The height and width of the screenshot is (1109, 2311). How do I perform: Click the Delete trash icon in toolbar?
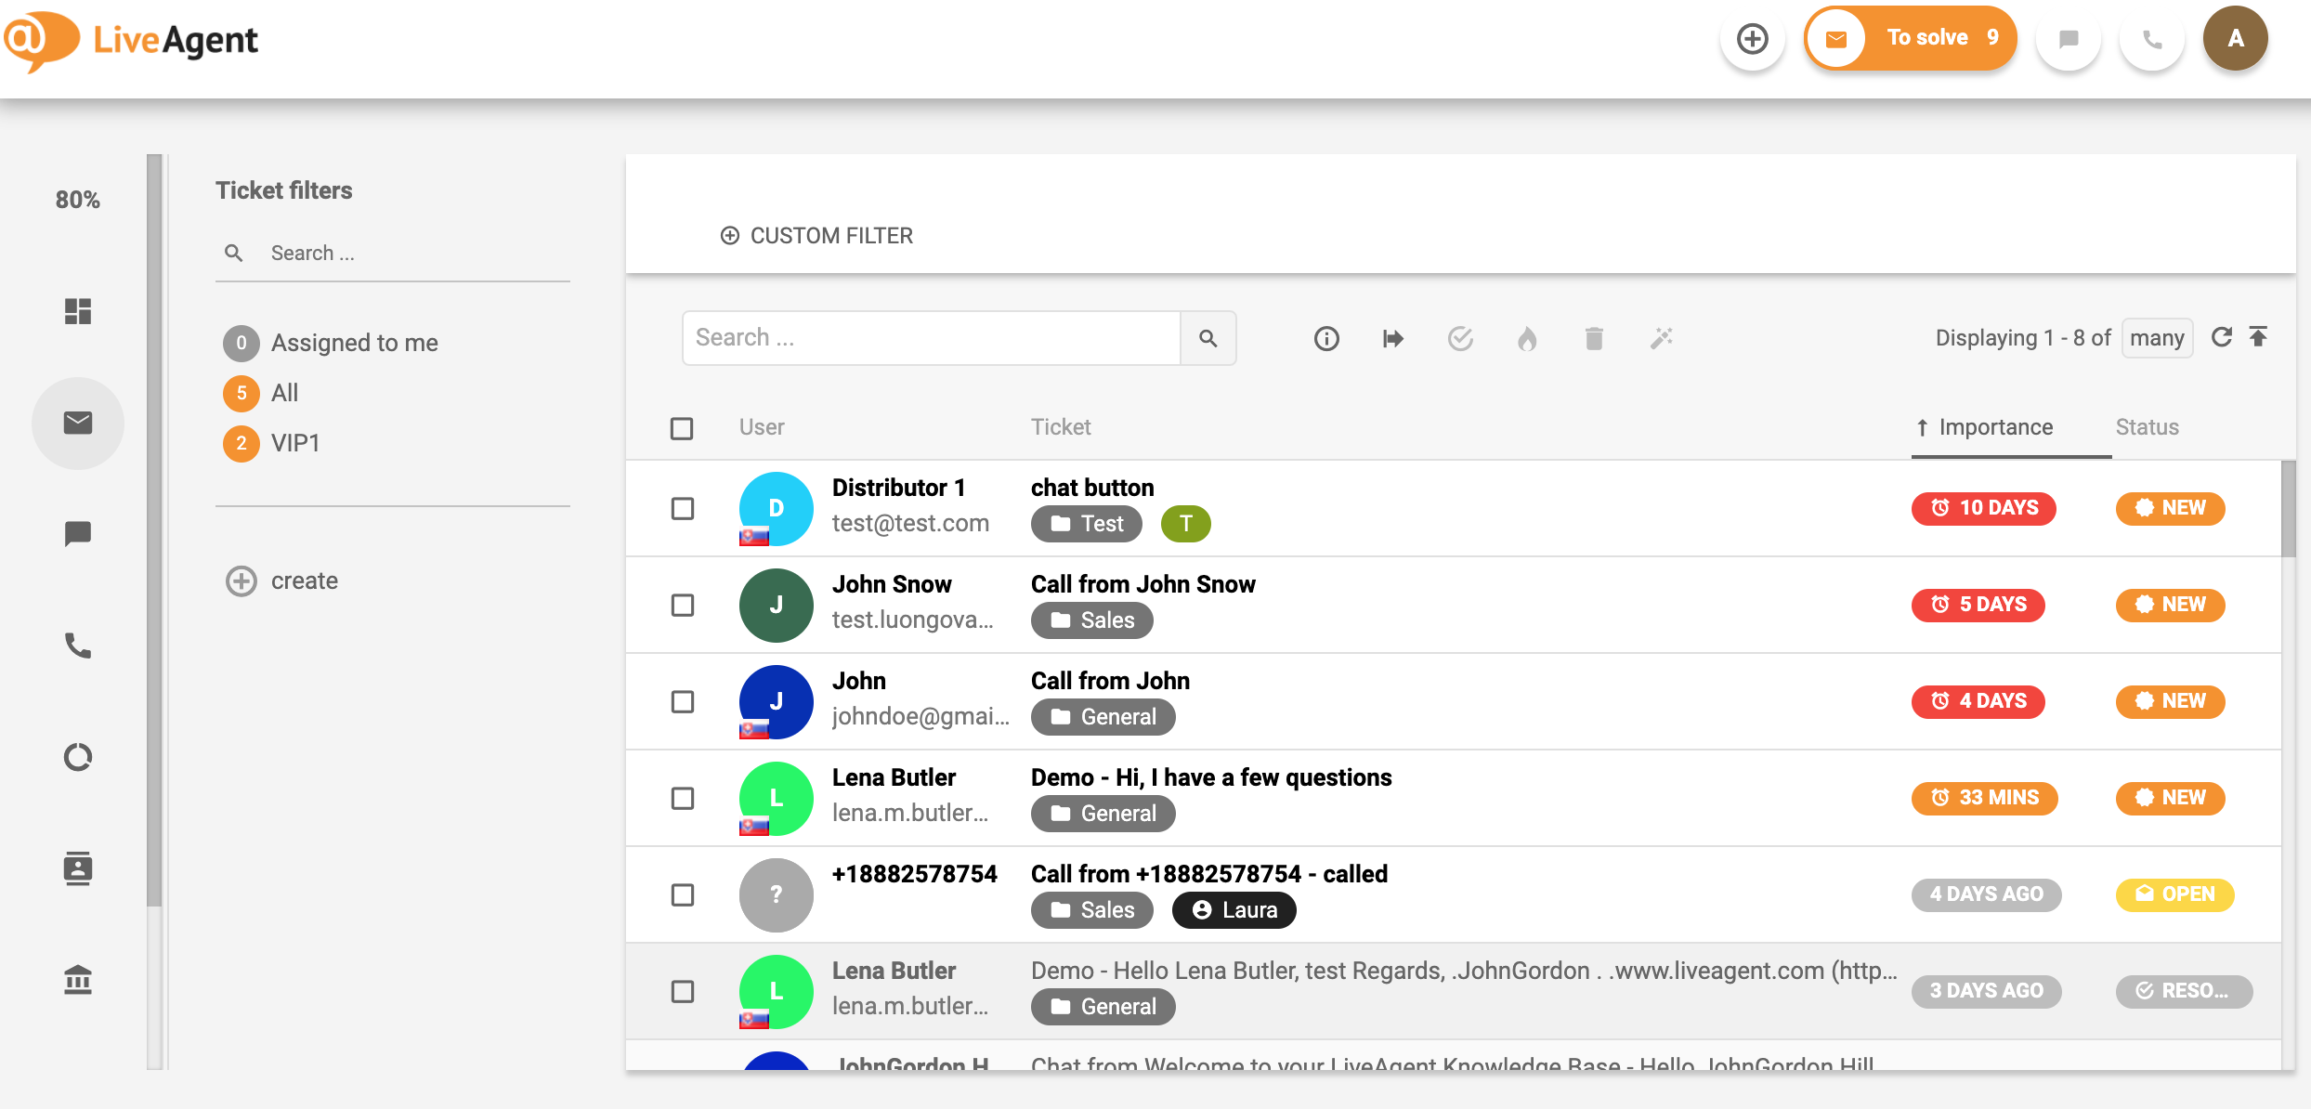(1594, 338)
